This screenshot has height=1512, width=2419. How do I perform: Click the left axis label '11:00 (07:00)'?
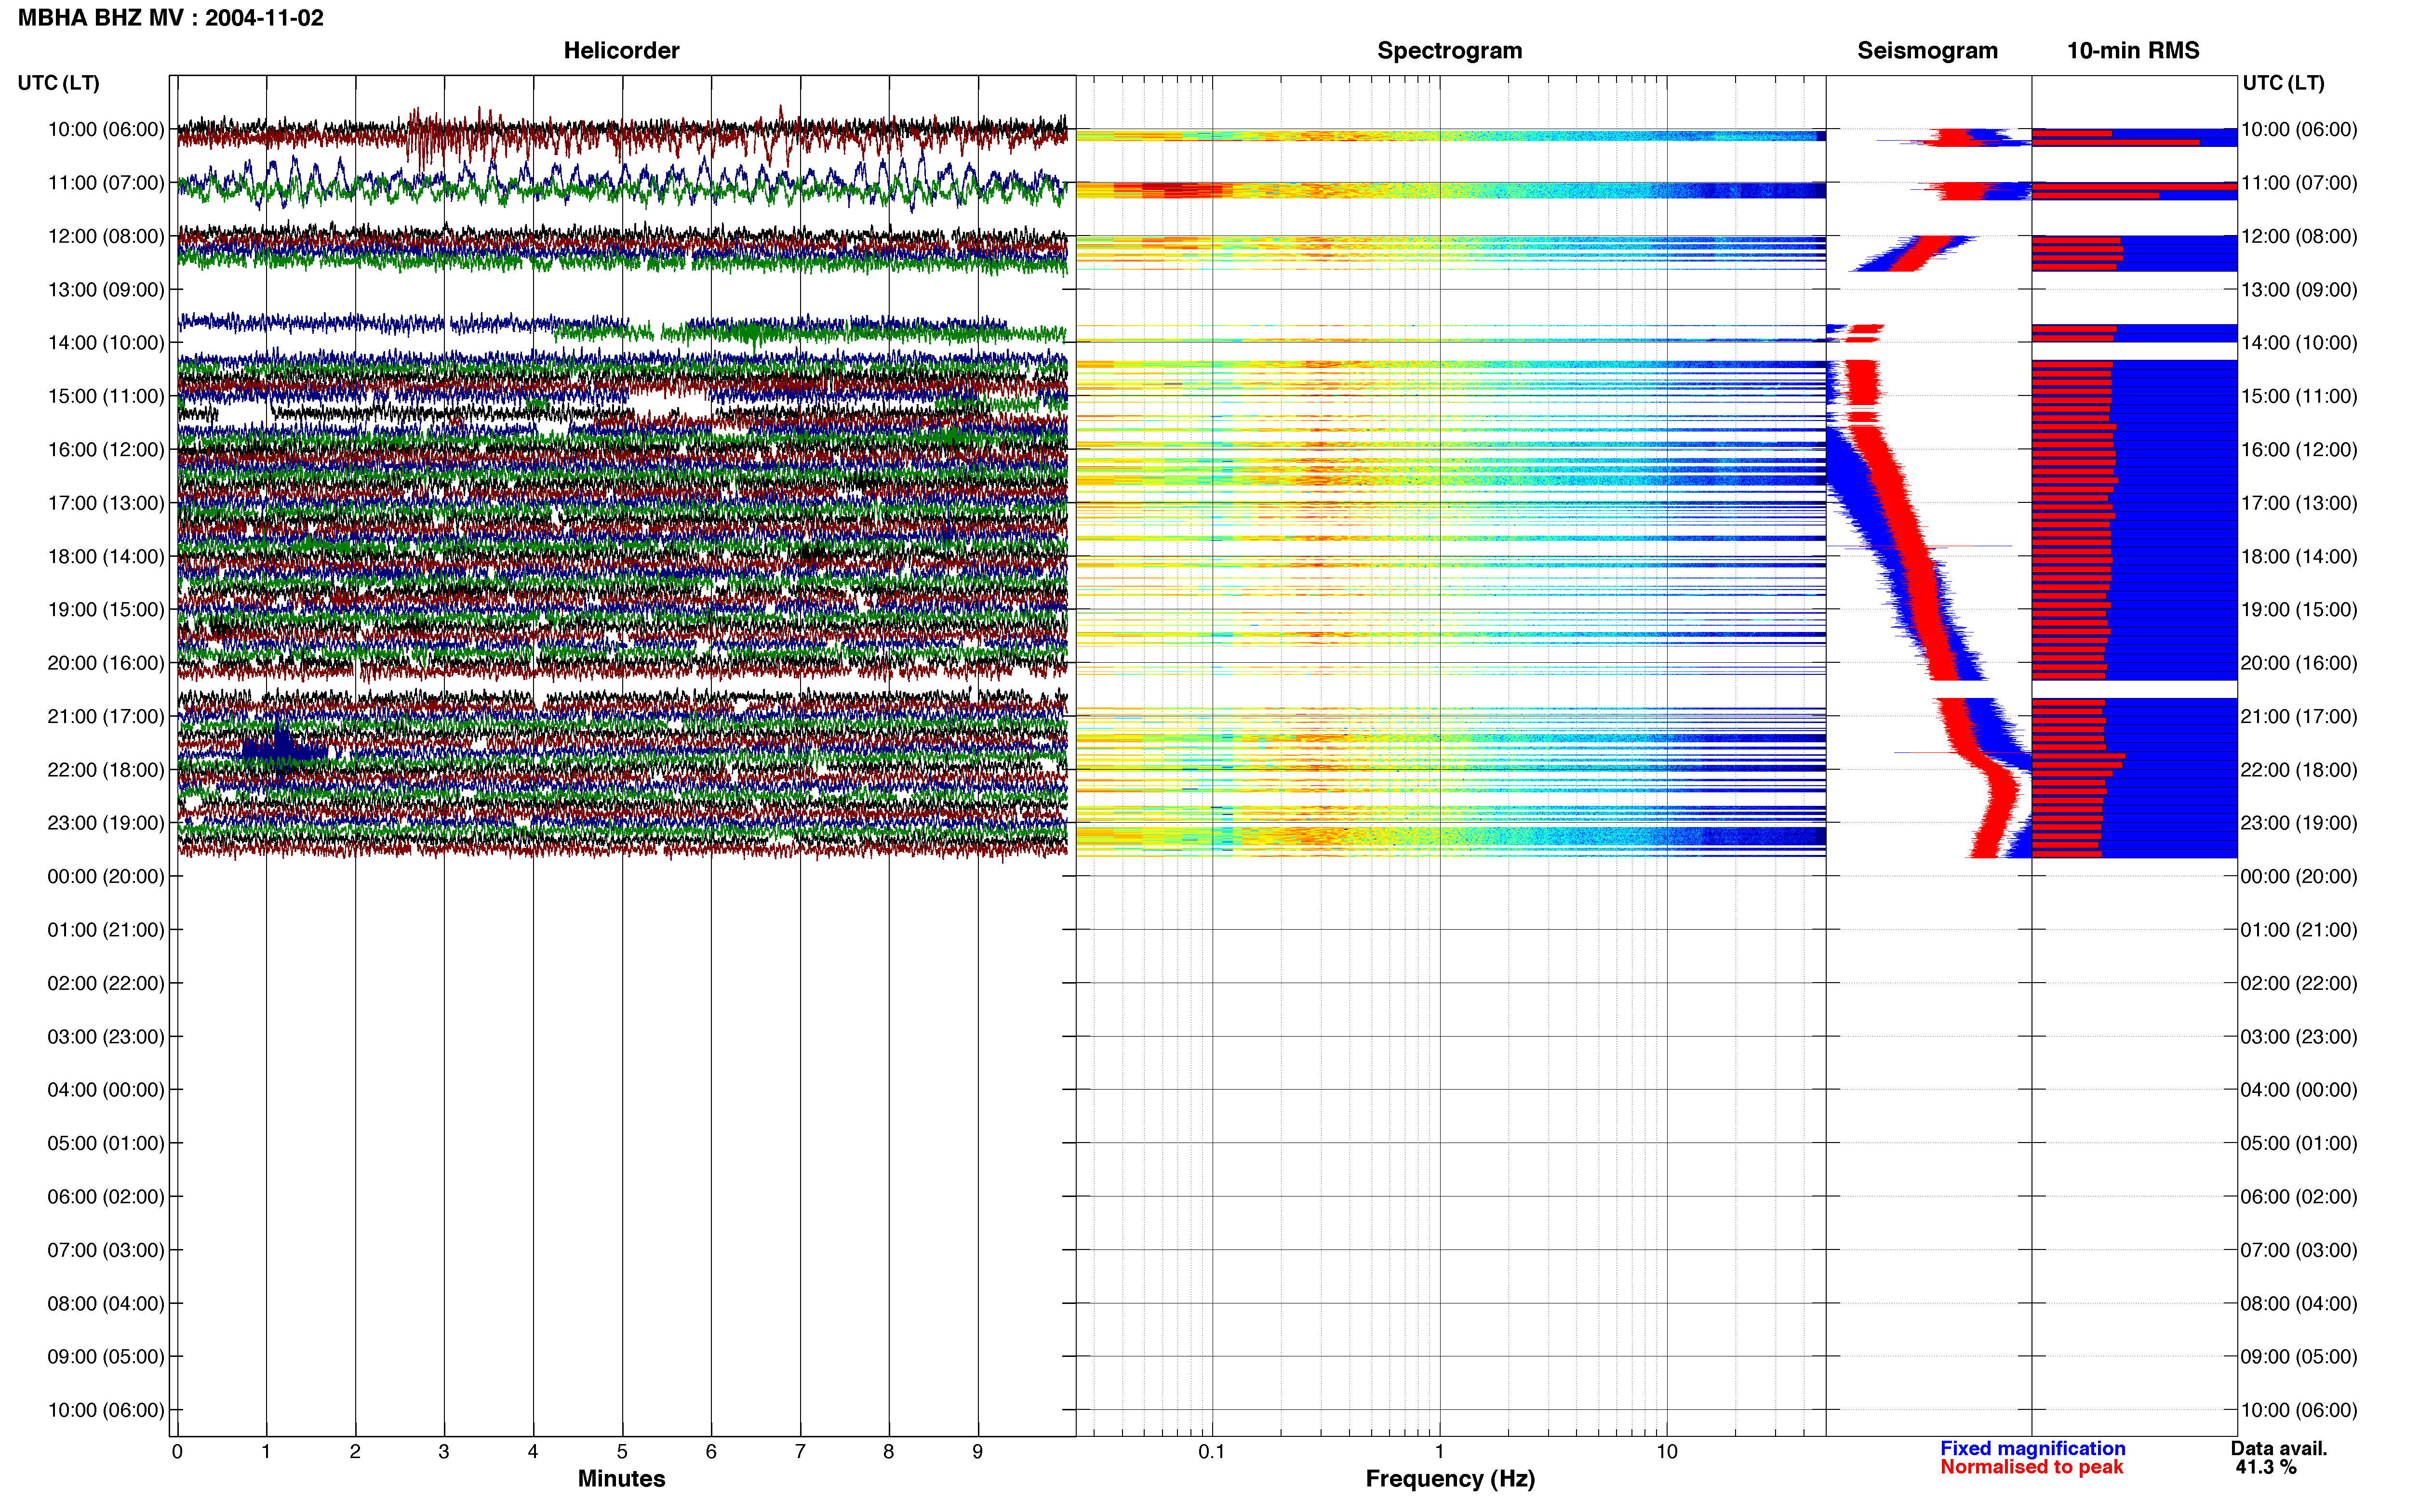pos(106,183)
